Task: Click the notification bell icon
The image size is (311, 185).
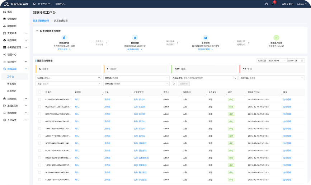Action: (273, 4)
